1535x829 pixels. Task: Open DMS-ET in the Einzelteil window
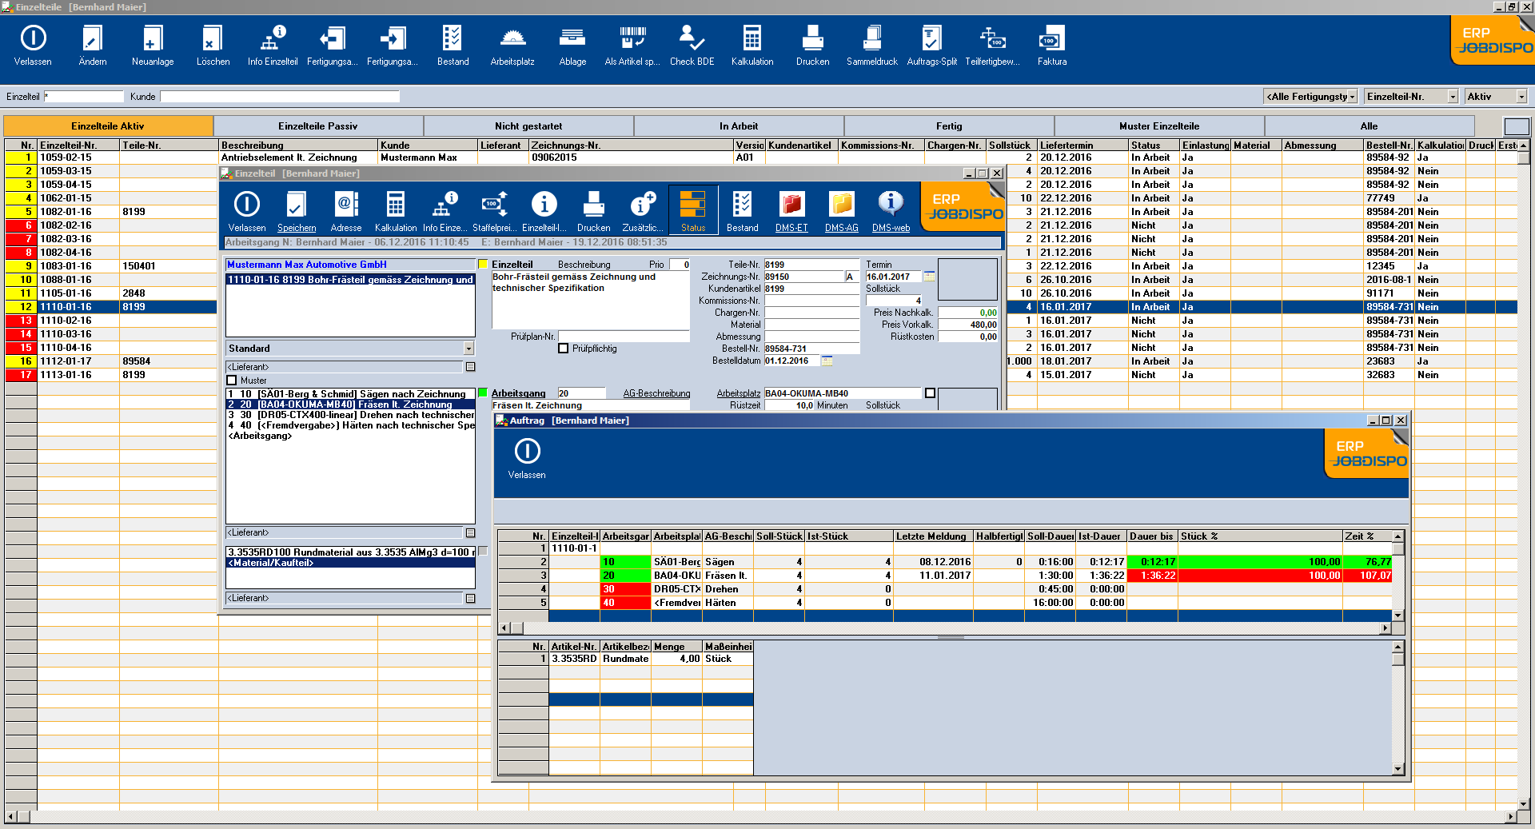click(791, 209)
